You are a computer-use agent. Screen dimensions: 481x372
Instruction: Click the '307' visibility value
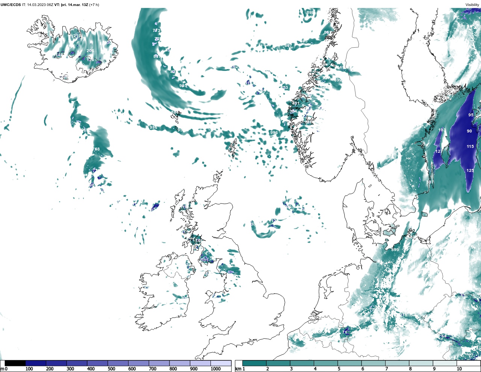pyautogui.click(x=430, y=182)
